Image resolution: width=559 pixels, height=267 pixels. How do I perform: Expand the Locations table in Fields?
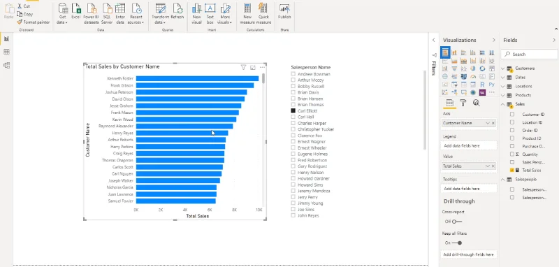(503, 86)
